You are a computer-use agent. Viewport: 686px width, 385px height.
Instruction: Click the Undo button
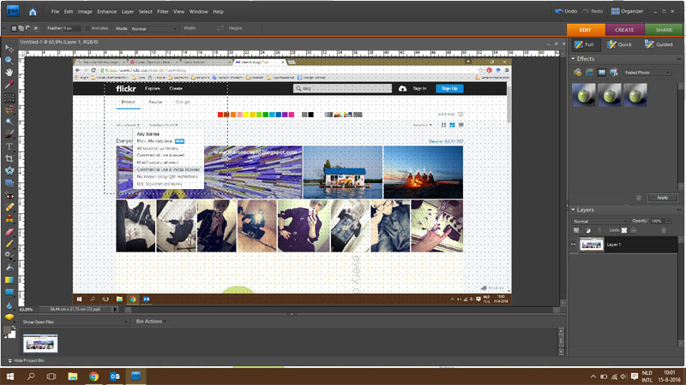tap(566, 11)
